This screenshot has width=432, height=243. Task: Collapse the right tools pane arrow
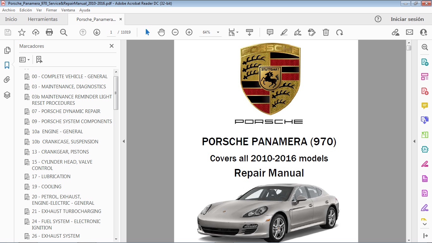click(x=414, y=141)
